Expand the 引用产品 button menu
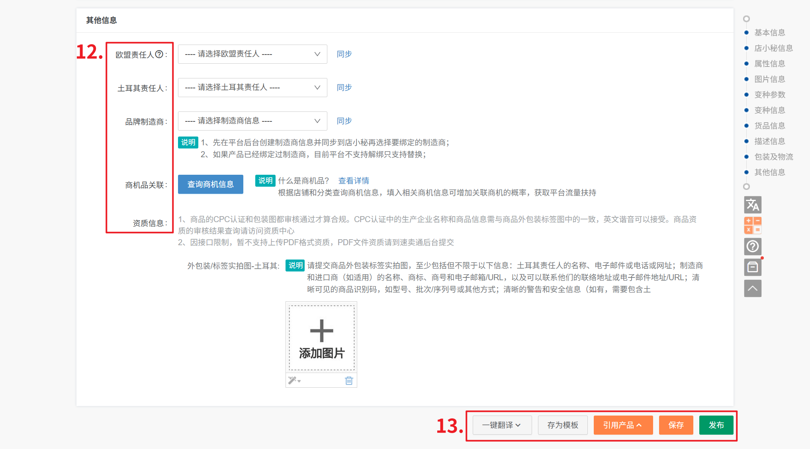810x449 pixels. tap(623, 425)
